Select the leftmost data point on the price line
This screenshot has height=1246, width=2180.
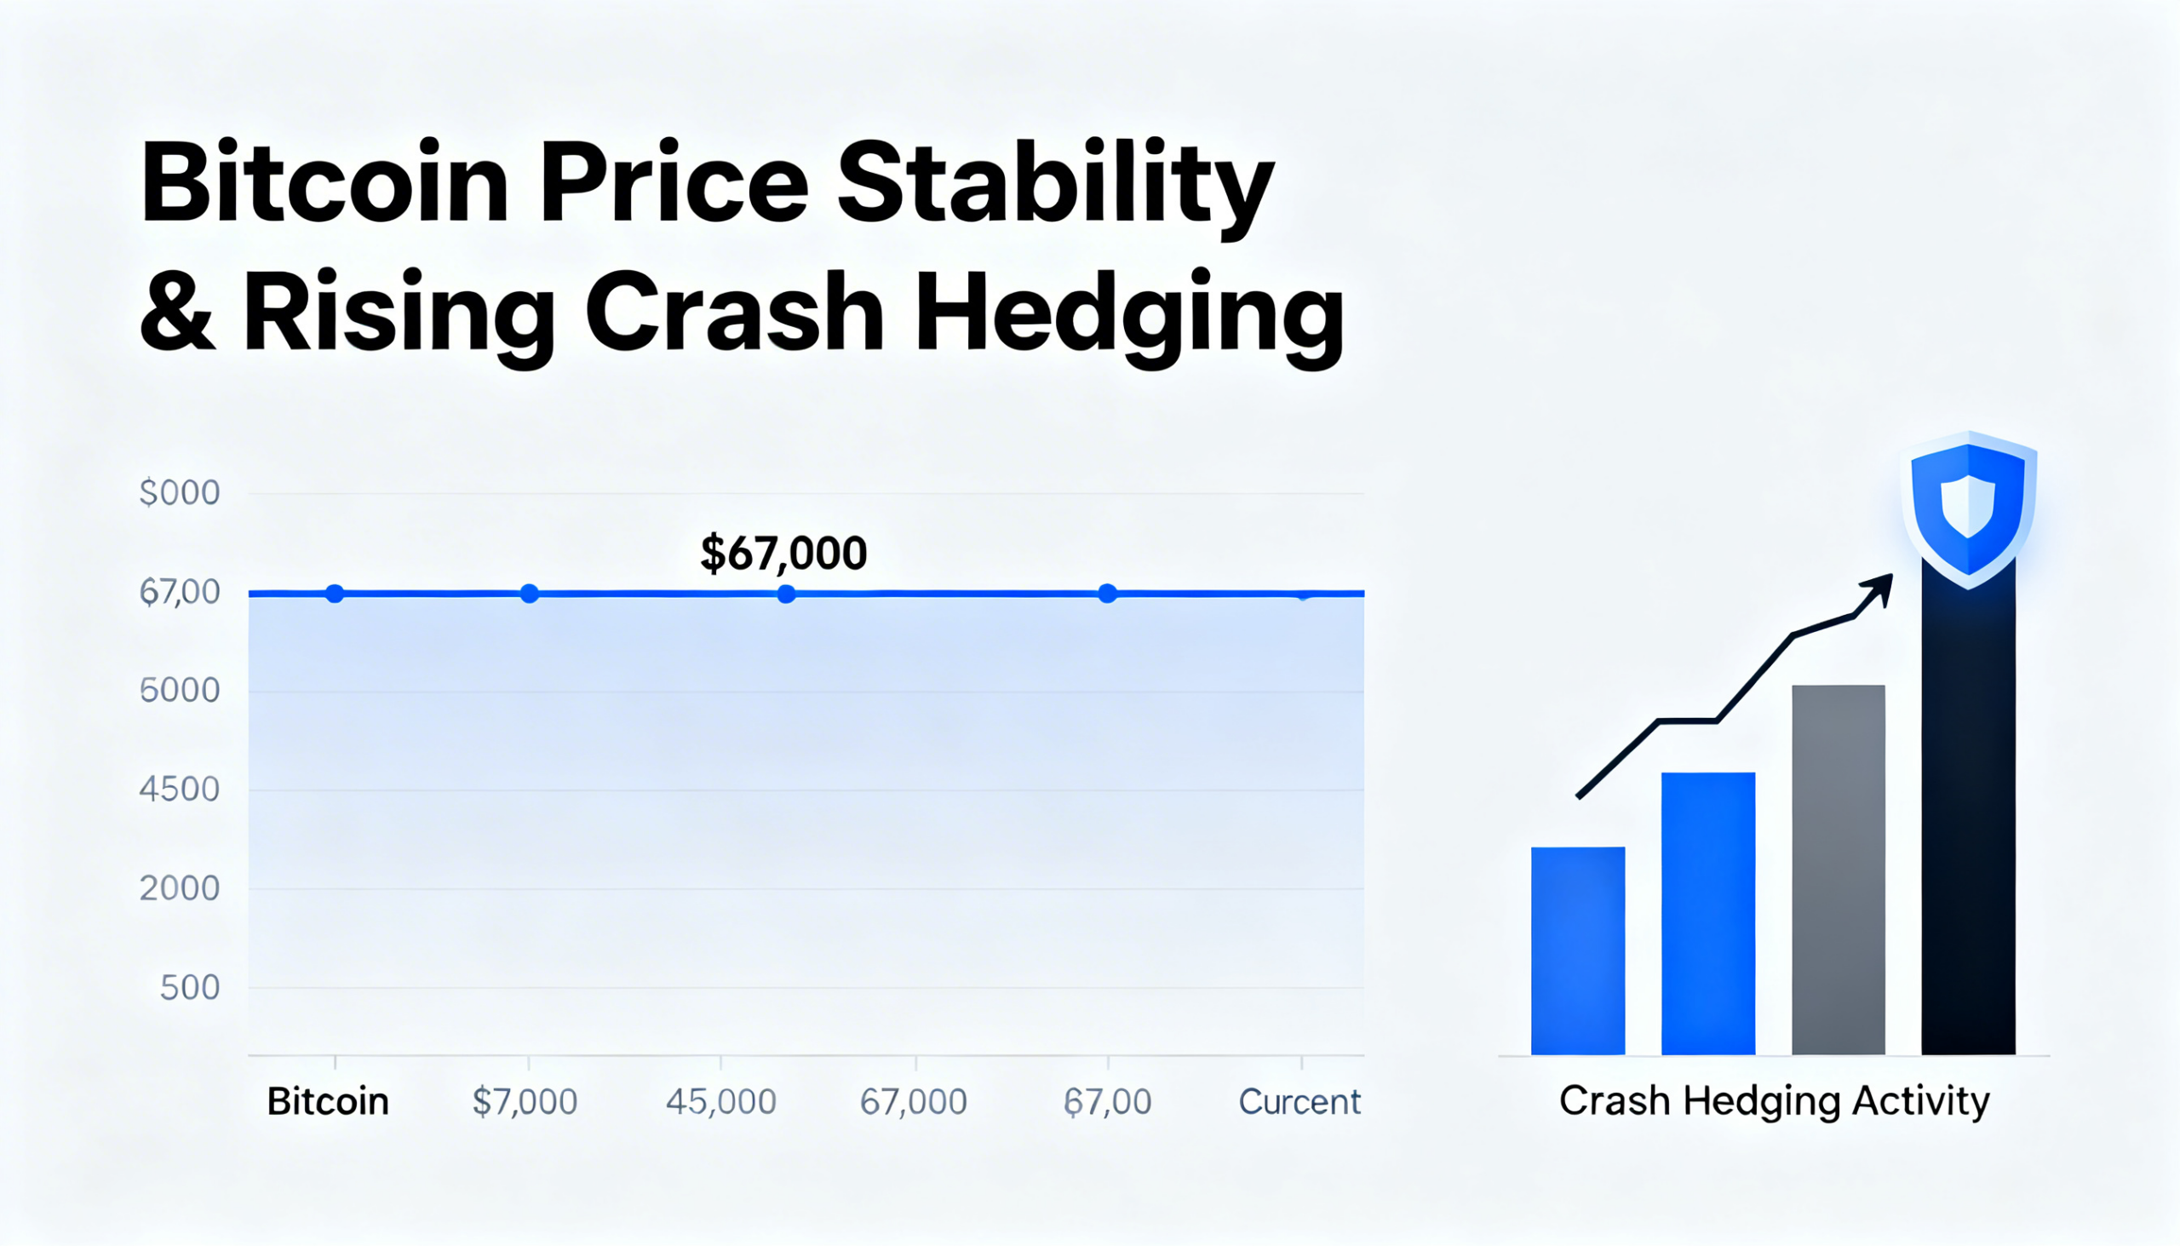(335, 594)
